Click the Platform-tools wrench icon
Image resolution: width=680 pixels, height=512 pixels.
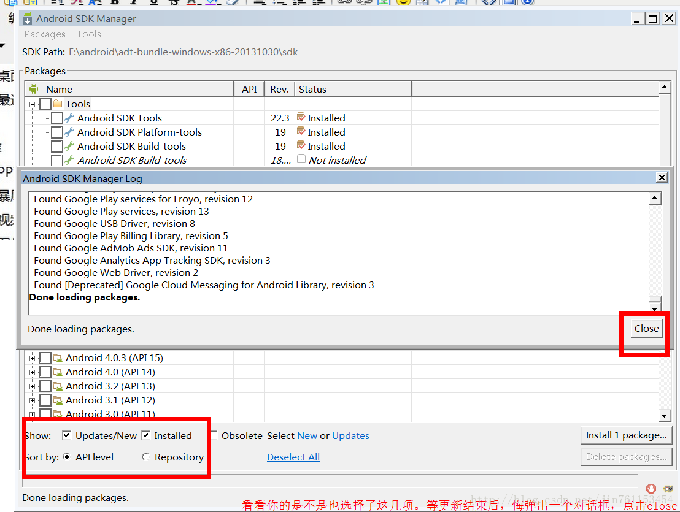coord(69,132)
